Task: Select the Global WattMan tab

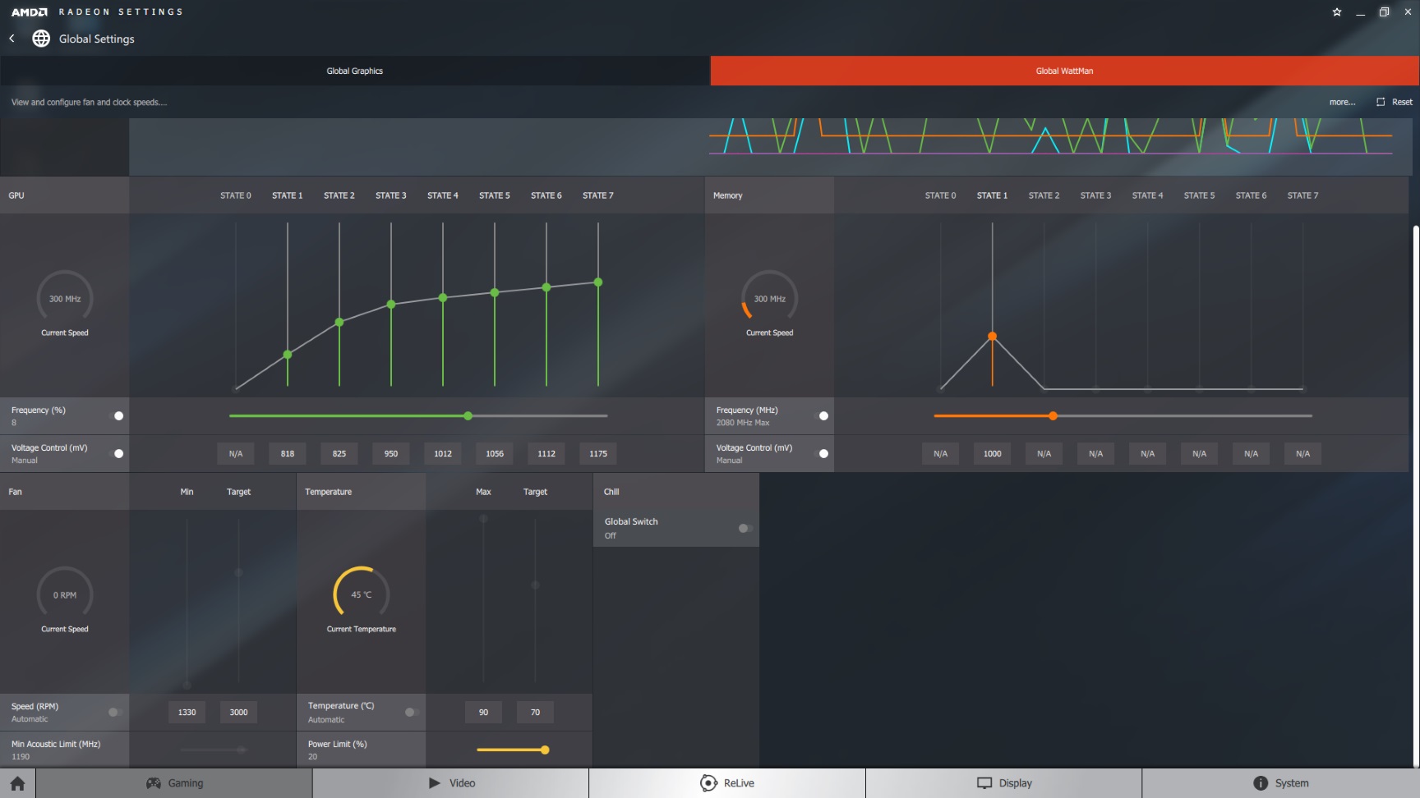Action: coord(1065,71)
